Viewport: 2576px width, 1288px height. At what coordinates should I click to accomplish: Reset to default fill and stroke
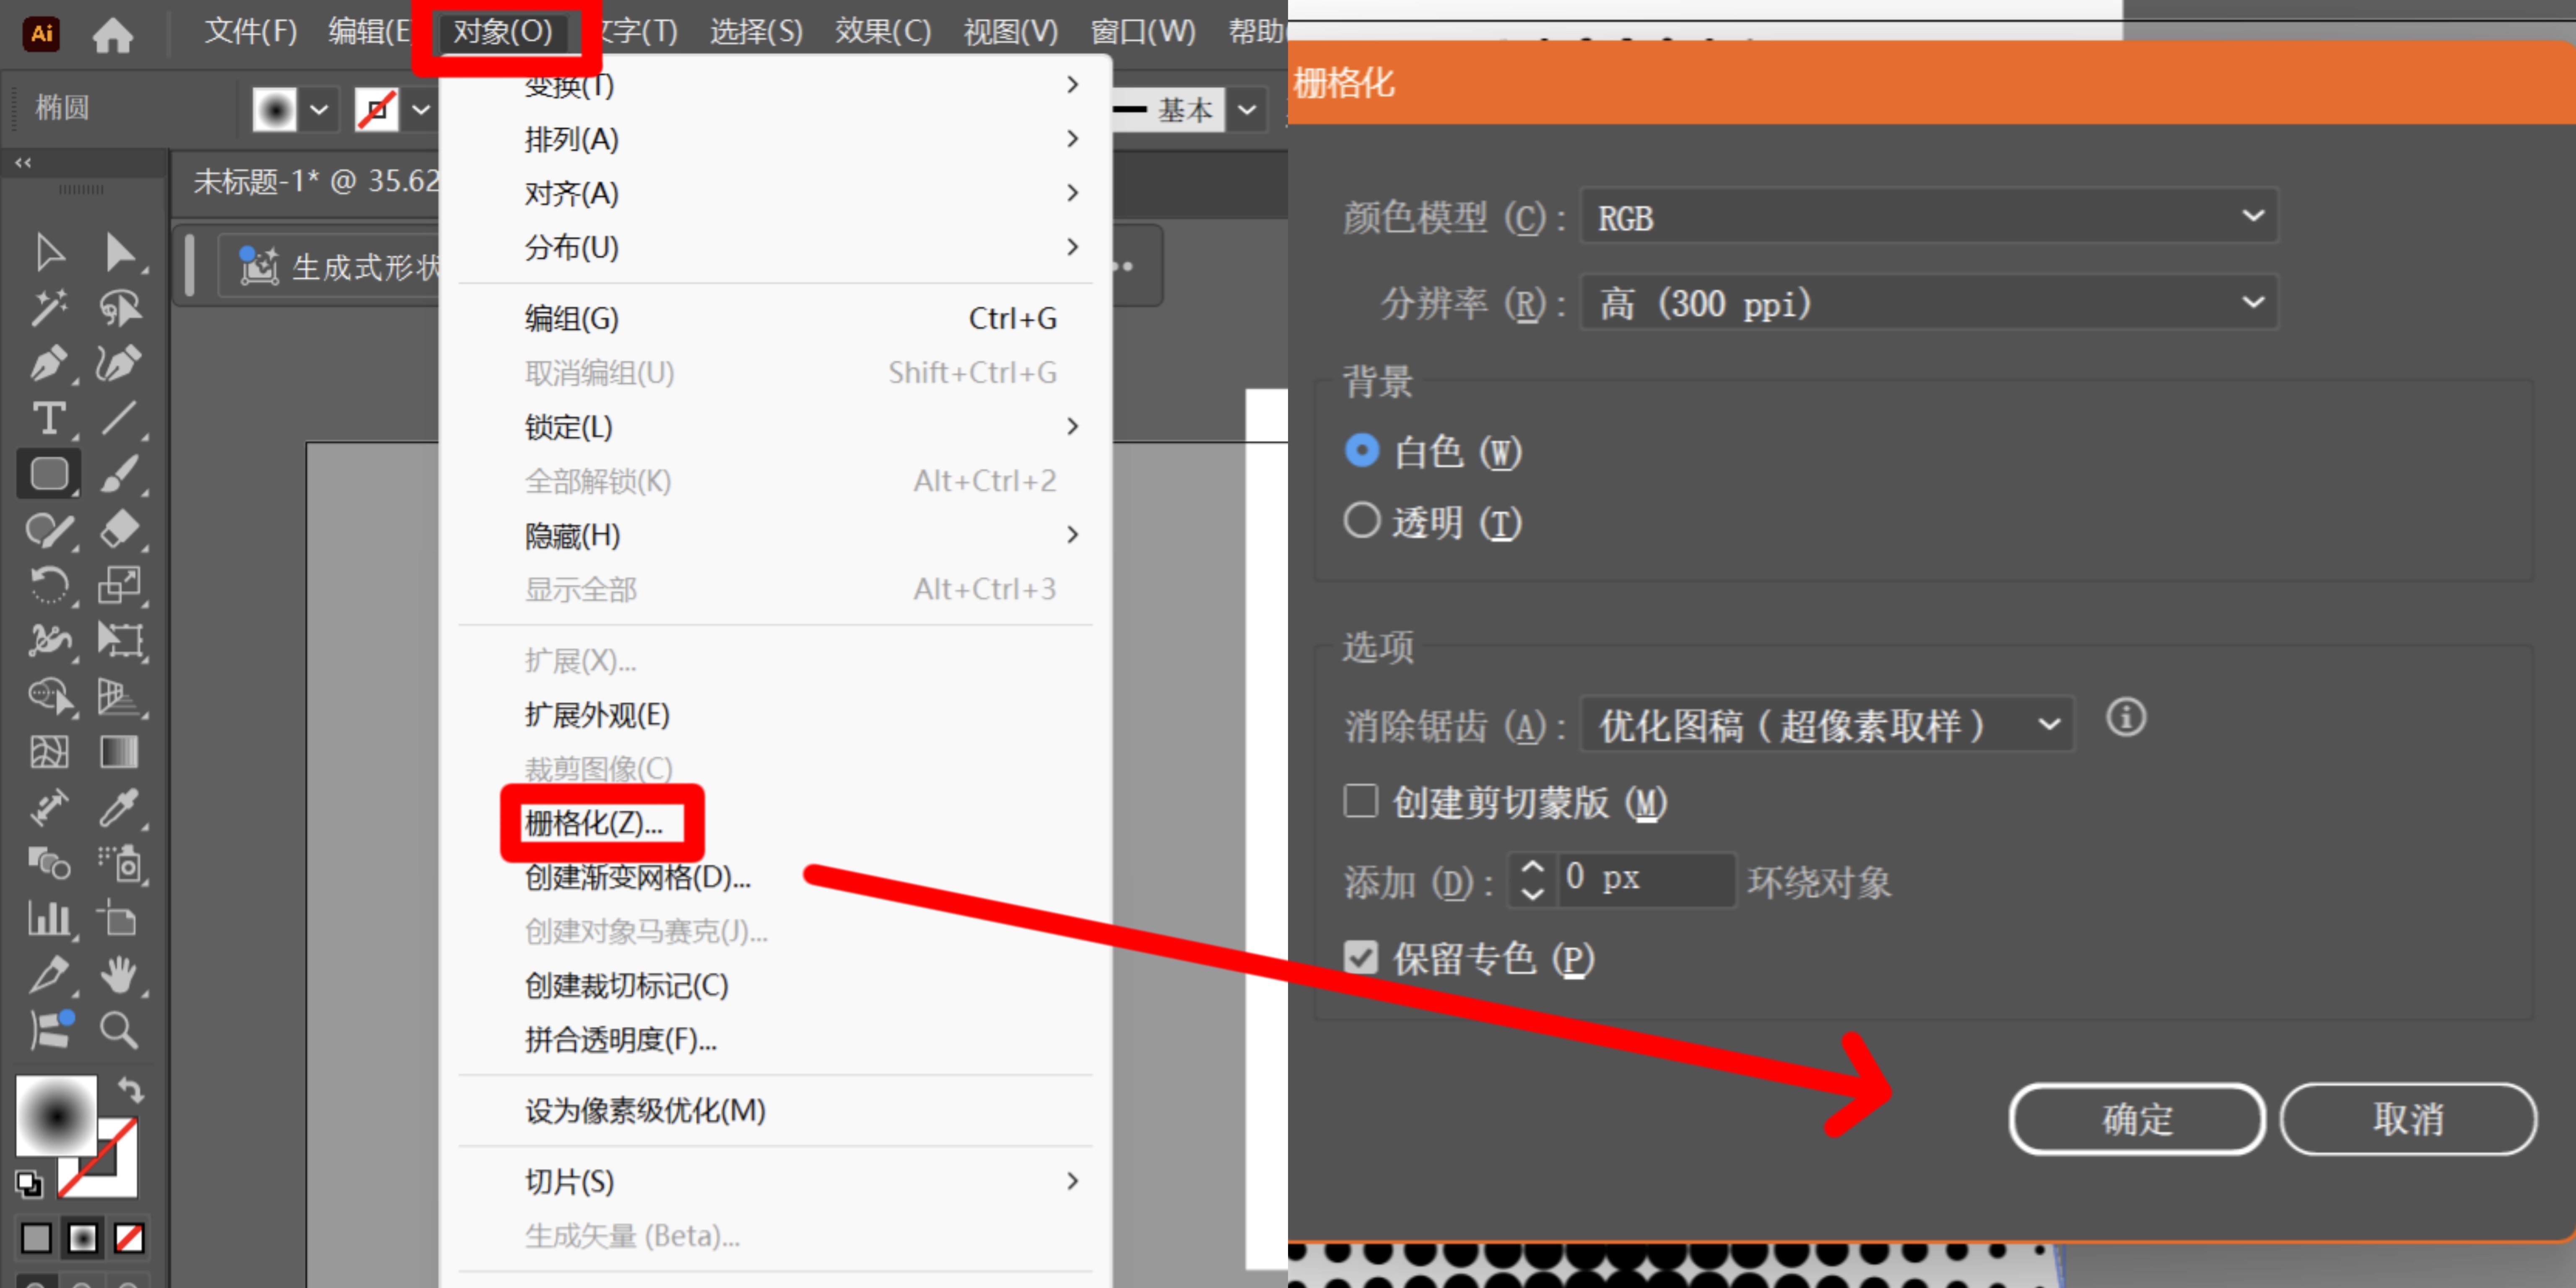(29, 1184)
